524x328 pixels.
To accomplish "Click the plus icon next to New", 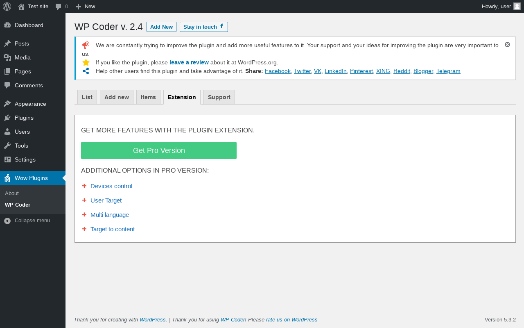I will (79, 7).
